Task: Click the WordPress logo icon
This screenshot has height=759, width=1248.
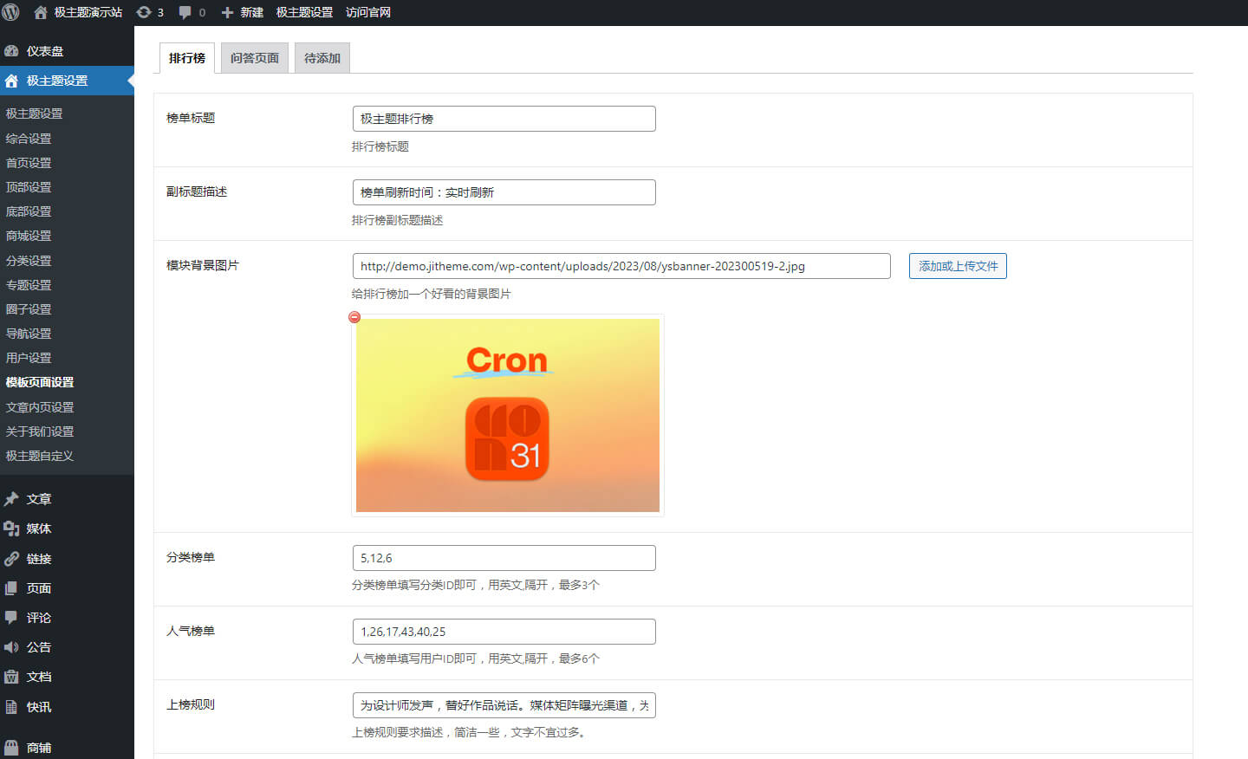Action: click(11, 12)
